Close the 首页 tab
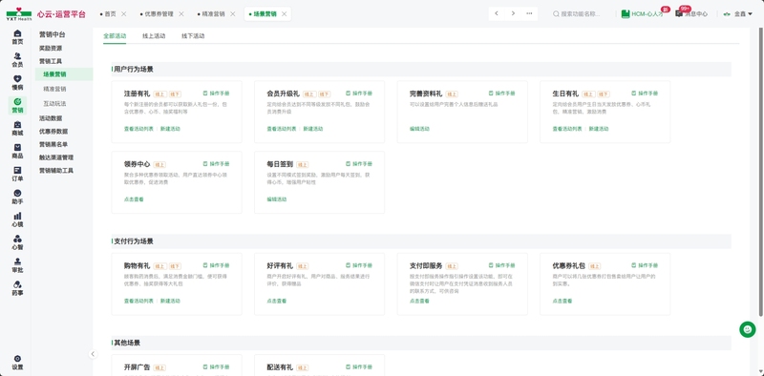 tap(124, 14)
